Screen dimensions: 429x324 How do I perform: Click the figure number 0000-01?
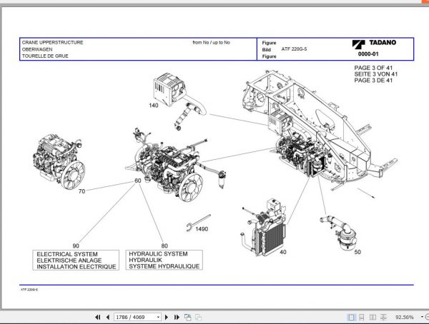tap(368, 54)
